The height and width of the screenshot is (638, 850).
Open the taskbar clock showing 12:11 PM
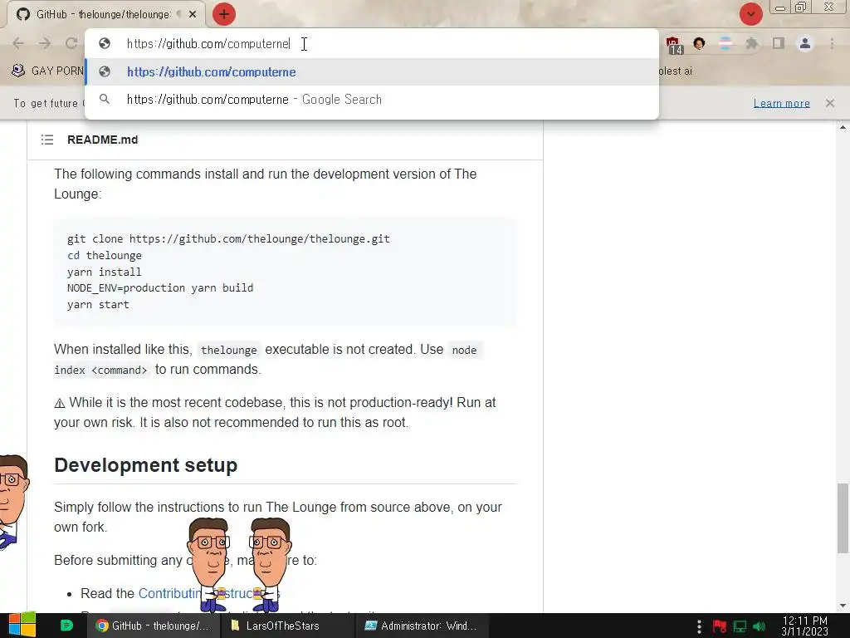click(805, 626)
